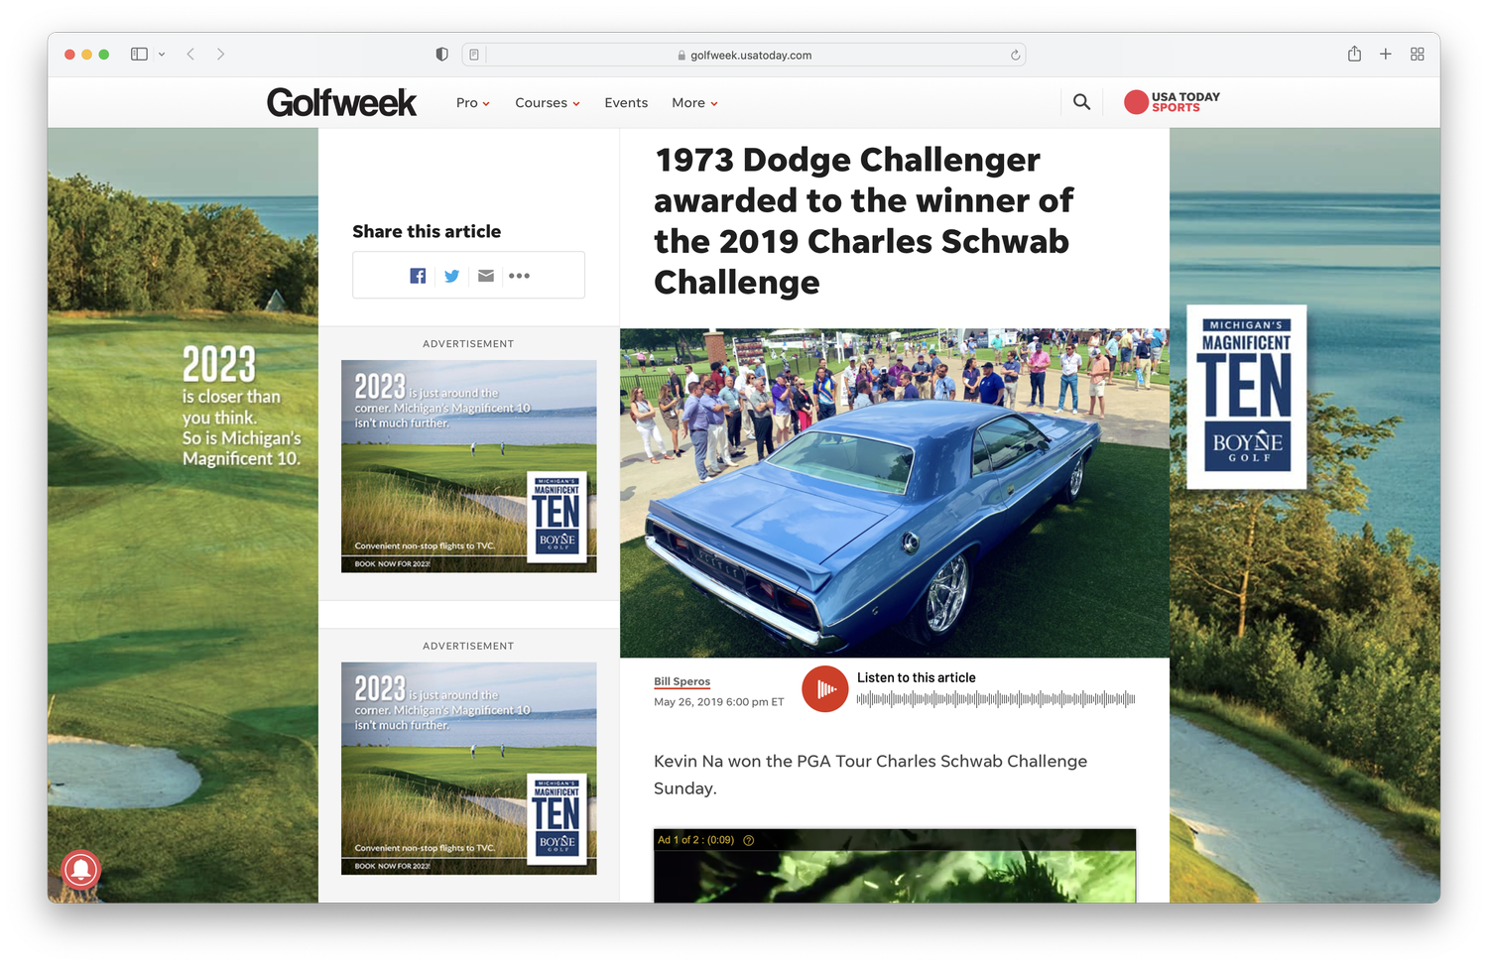The width and height of the screenshot is (1488, 966).
Task: Click the golfweek.usatoday.com address bar
Action: coord(744,55)
